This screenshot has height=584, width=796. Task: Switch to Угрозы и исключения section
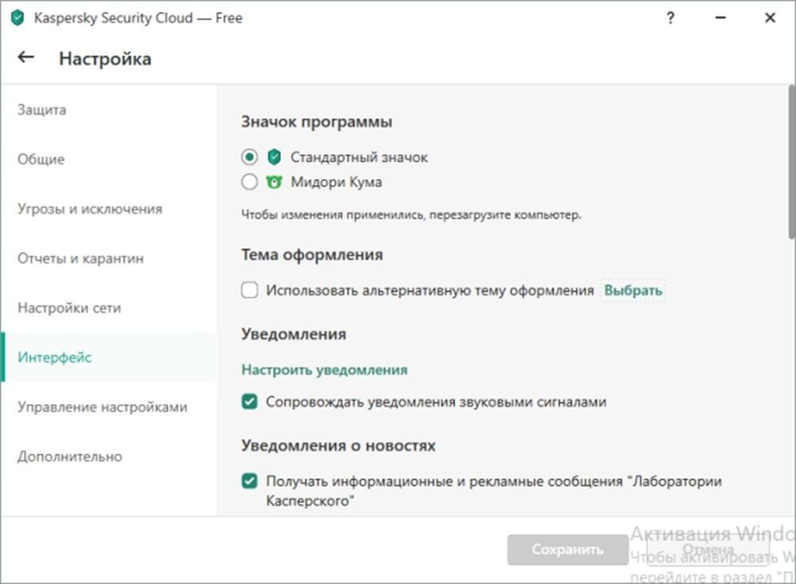108,209
